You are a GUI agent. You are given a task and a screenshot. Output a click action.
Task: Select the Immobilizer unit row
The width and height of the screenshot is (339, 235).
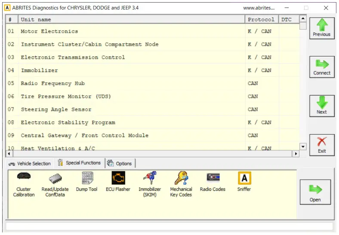(153, 70)
